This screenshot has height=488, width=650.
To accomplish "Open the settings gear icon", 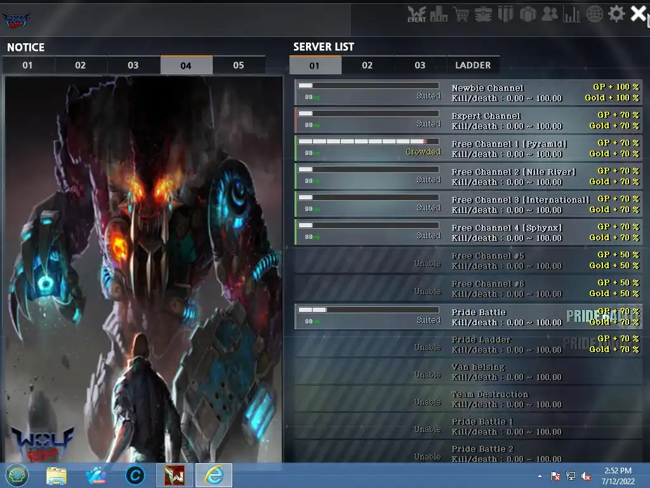I will (616, 14).
